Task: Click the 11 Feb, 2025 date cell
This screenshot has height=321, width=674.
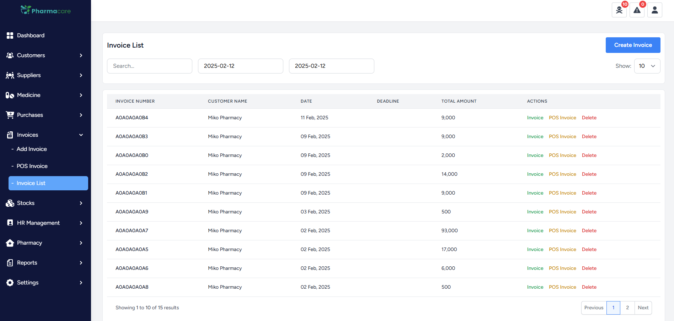Action: (314, 118)
